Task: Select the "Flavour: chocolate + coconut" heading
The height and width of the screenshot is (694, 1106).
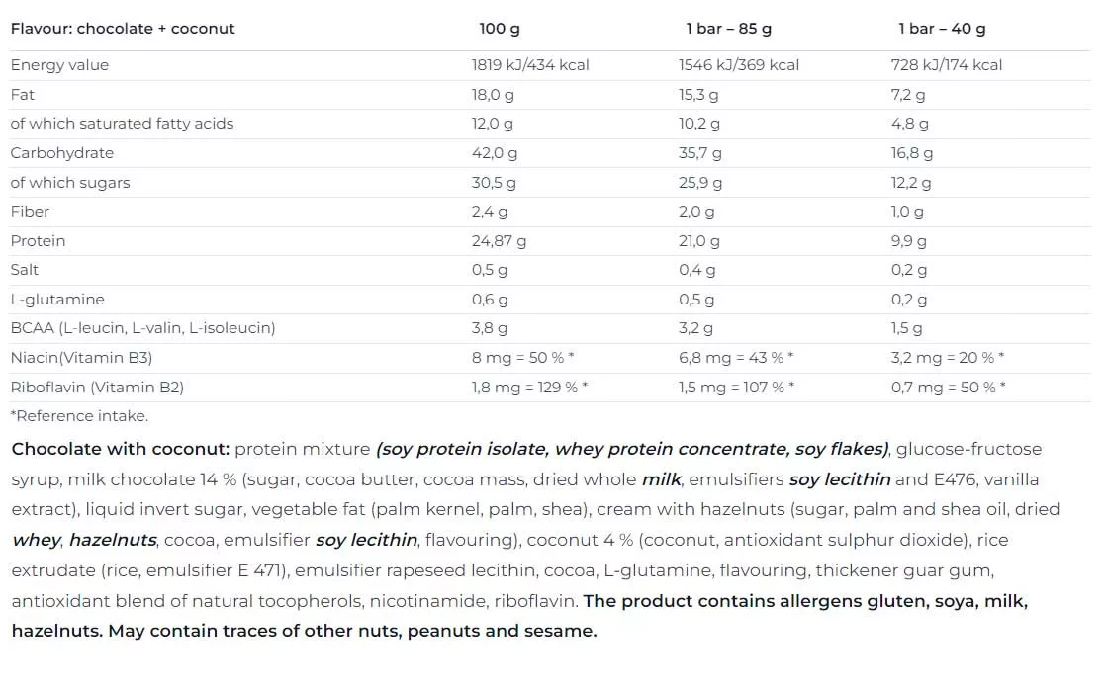Action: (x=123, y=29)
